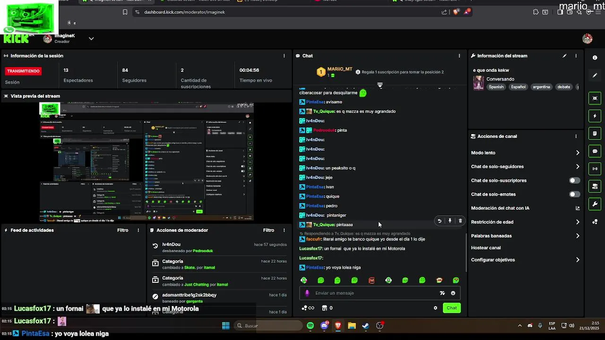Image resolution: width=605 pixels, height=340 pixels.
Task: Open Información del stream three-dot menu
Action: tap(576, 56)
